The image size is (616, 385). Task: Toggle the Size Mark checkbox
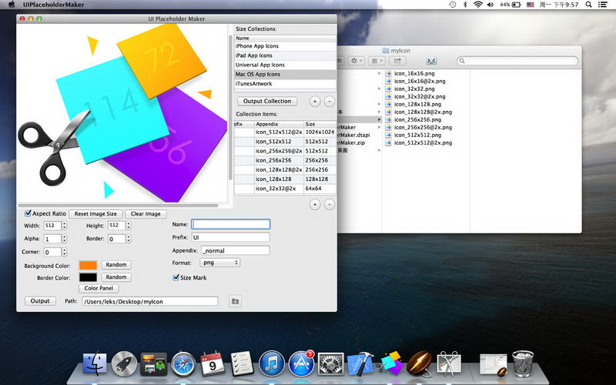click(x=176, y=277)
